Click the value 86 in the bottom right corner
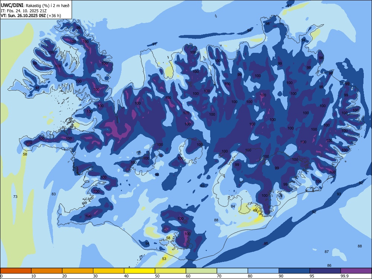This screenshot has height=279, width=372. (x=329, y=265)
